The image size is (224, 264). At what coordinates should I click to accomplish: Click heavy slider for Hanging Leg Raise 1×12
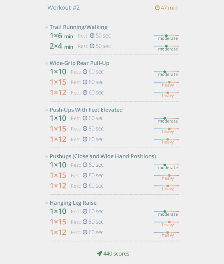click(166, 234)
